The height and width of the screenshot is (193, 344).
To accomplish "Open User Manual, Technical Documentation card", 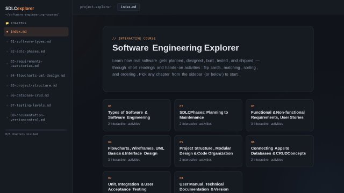I will click(208, 182).
